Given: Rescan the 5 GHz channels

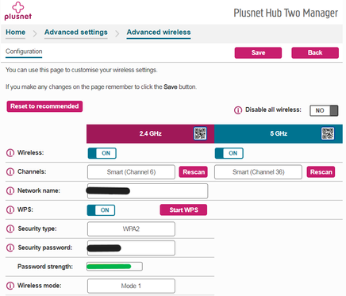Looking at the screenshot, I should point(321,172).
